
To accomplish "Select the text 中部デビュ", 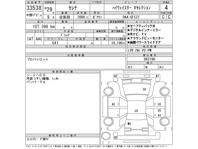I will pos(34,15).
